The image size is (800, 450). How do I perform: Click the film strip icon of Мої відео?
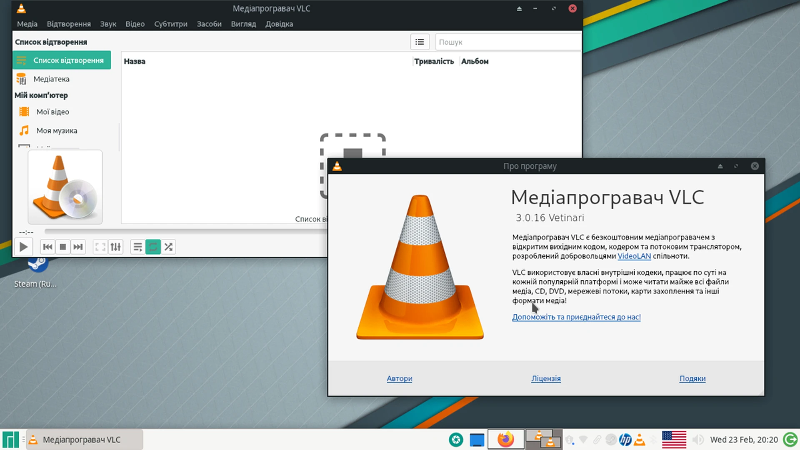coord(24,112)
